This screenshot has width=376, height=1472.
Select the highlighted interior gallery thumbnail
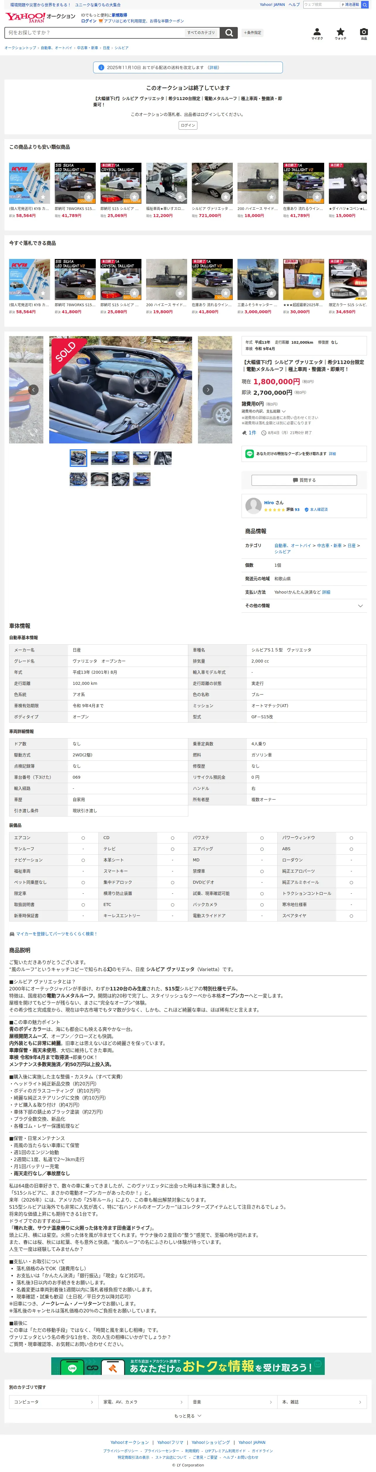(78, 458)
